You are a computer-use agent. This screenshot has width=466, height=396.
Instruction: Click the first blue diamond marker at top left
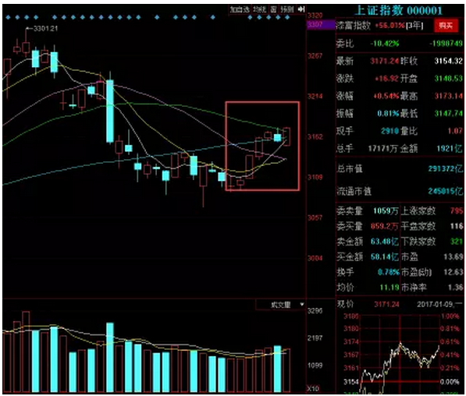(8, 17)
